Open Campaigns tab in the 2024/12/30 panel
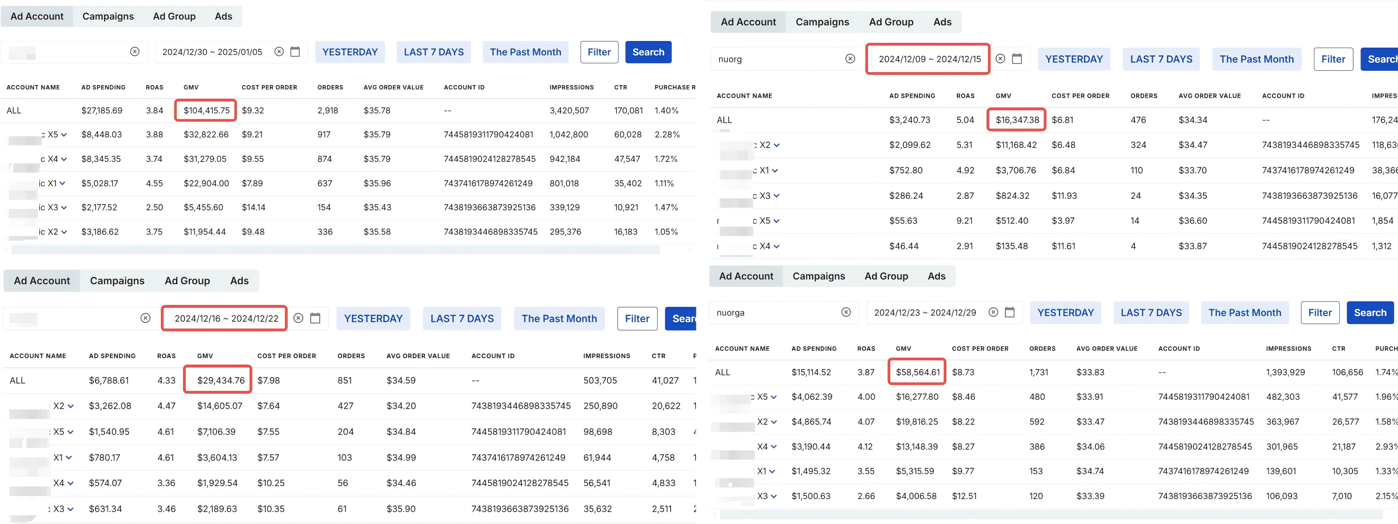The height and width of the screenshot is (524, 1398). point(108,16)
